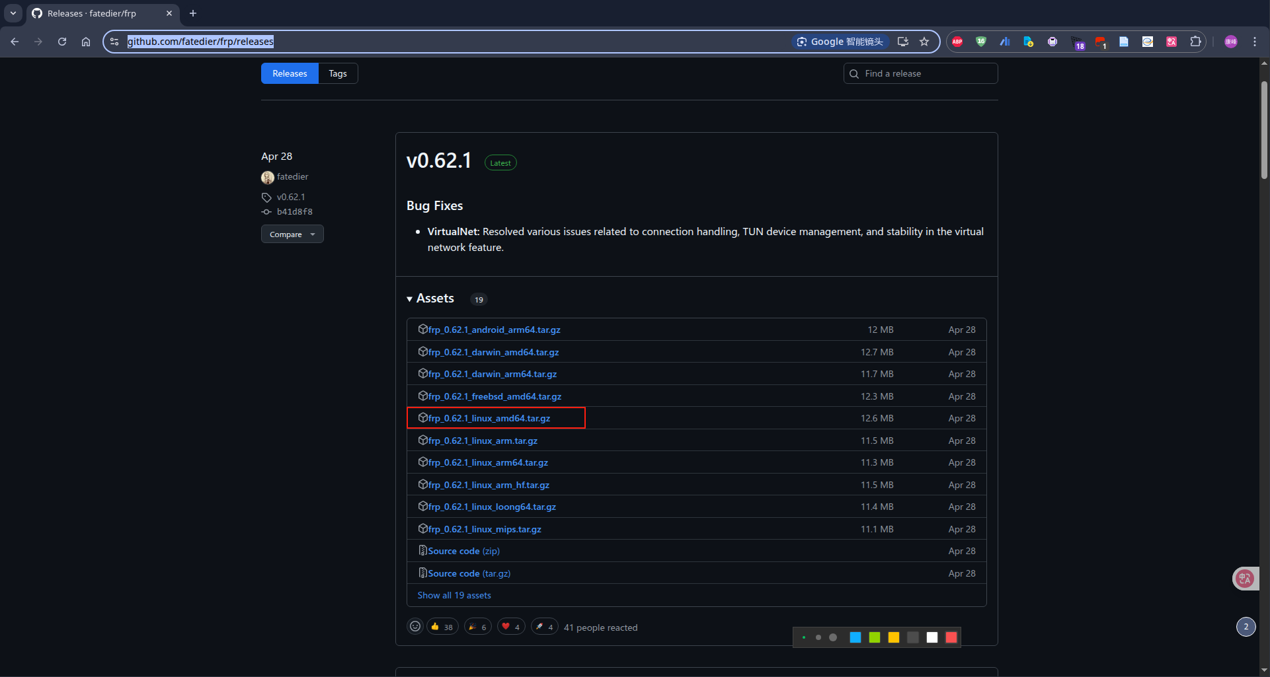
Task: Open the Extensions puzzle-piece menu
Action: point(1195,42)
